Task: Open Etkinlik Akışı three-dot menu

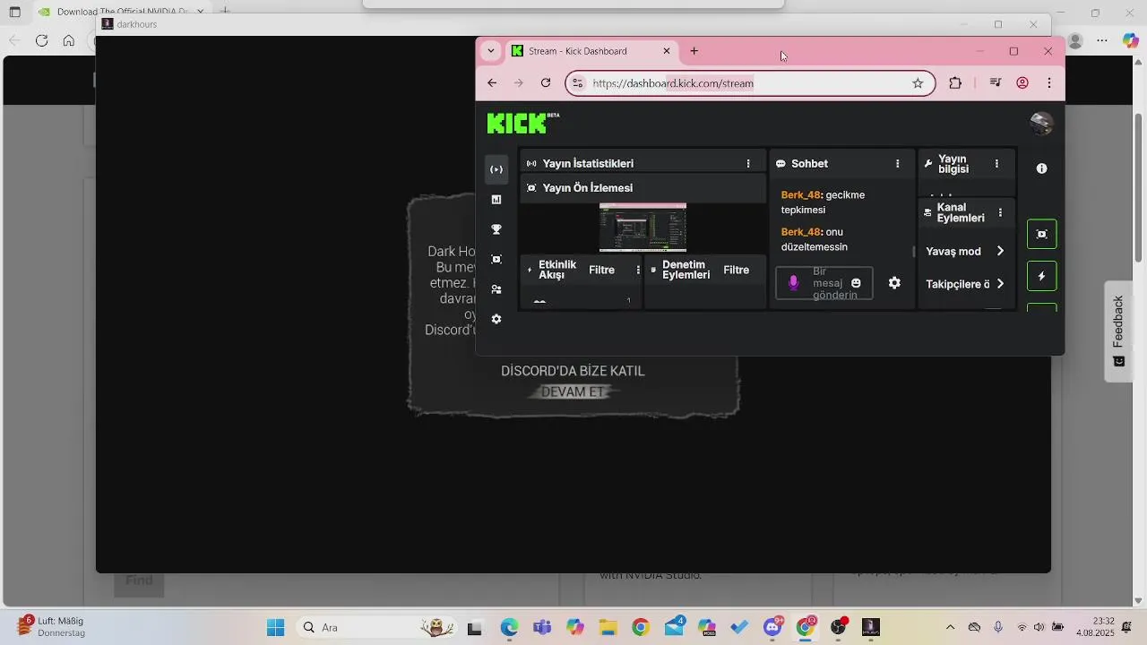Action: [638, 270]
